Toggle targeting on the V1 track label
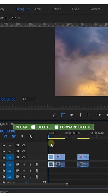The height and width of the screenshot is (193, 108). (x=10, y=157)
